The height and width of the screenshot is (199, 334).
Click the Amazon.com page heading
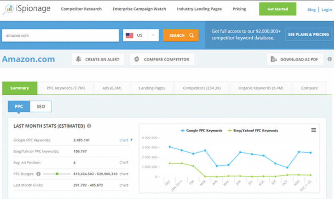point(28,59)
